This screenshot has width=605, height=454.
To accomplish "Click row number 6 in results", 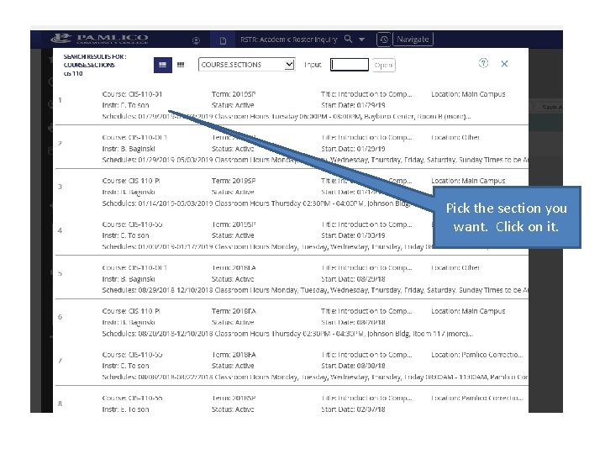I will pyautogui.click(x=60, y=317).
